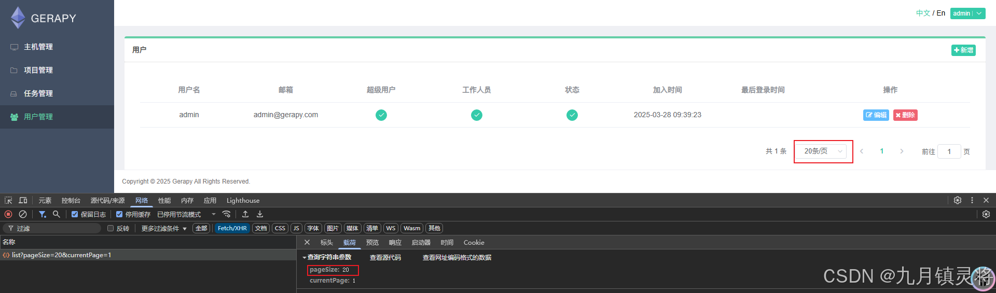Click admin@gerapy.com email cell
Viewport: 996px width, 293px height.
click(x=286, y=115)
